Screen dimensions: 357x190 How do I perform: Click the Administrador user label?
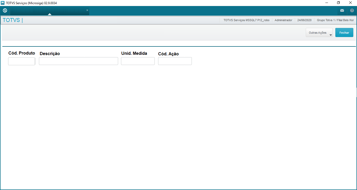point(283,20)
